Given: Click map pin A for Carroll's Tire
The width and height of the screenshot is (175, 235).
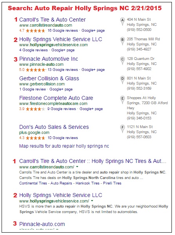Looking at the screenshot, I should [x=123, y=22].
